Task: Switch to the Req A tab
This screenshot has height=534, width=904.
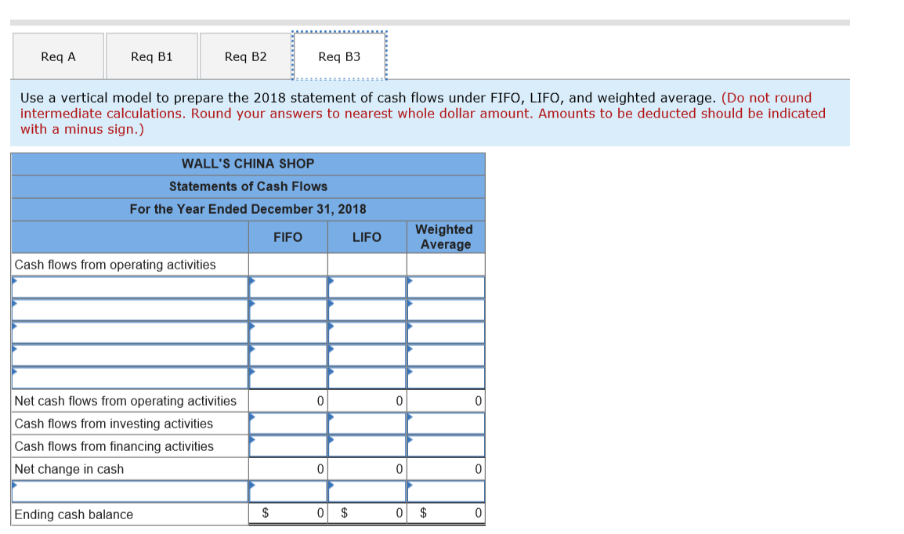Action: click(58, 56)
